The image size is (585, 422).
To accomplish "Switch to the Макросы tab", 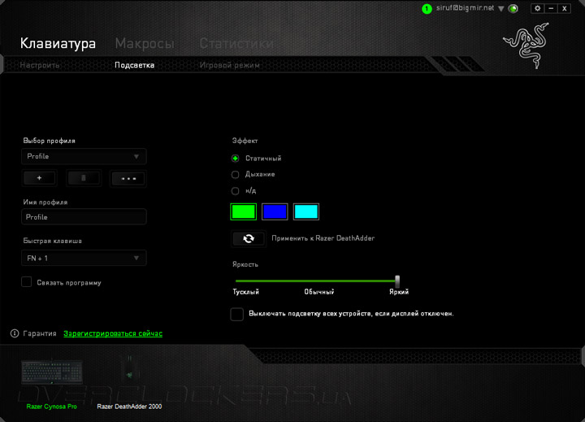I will pos(145,44).
